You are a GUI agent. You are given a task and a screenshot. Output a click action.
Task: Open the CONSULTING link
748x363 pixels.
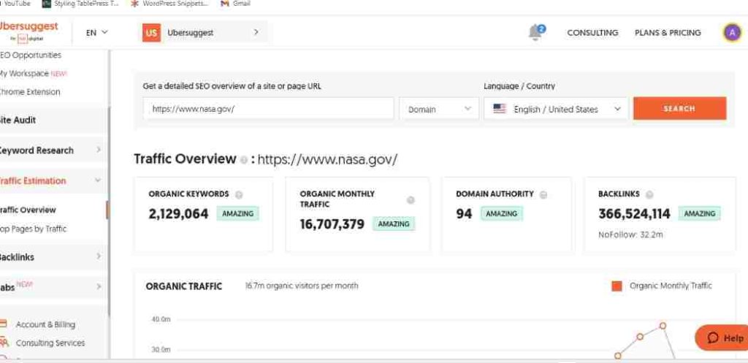[592, 32]
